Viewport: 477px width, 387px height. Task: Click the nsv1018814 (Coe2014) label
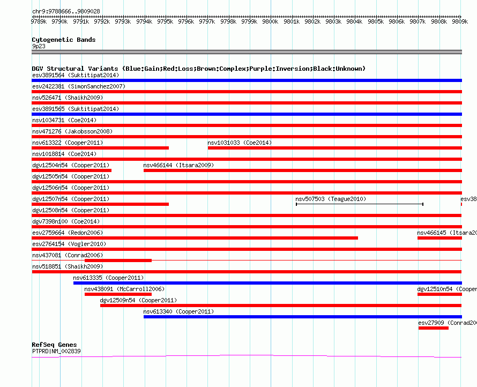click(64, 154)
